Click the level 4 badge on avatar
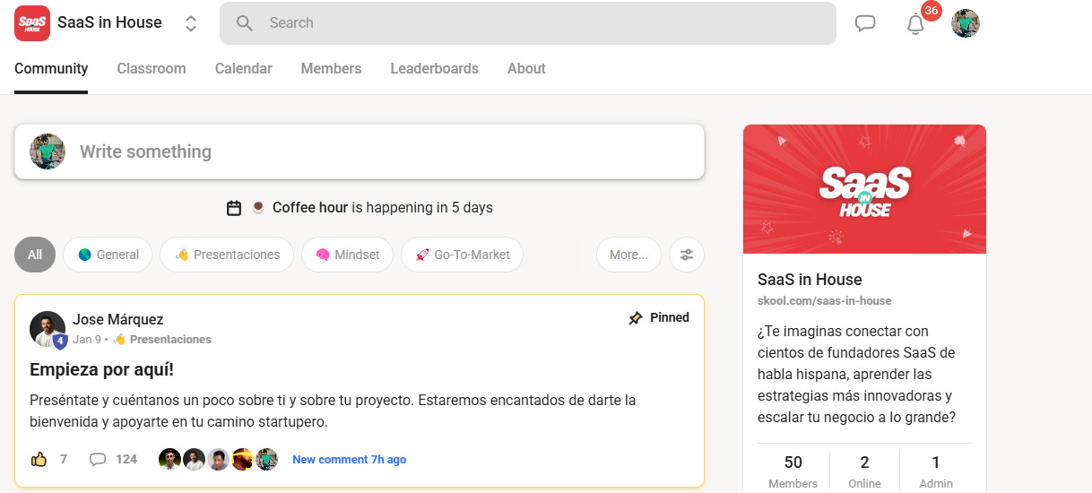1092x493 pixels. [x=60, y=342]
